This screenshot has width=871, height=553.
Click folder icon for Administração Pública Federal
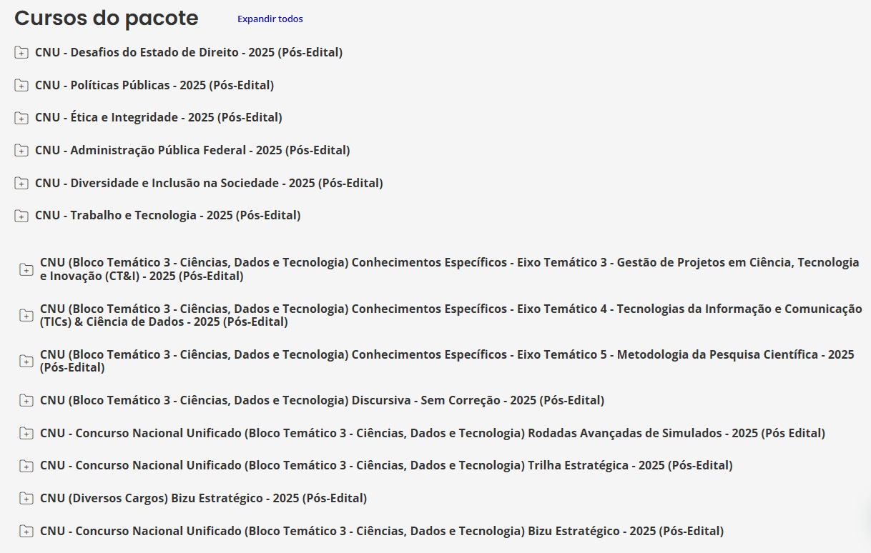point(21,151)
